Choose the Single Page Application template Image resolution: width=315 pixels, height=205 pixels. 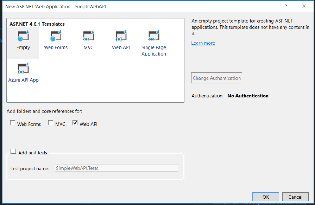point(153,39)
